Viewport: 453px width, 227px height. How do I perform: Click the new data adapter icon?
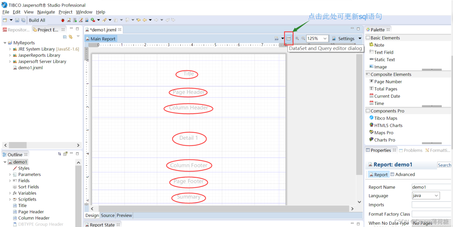coord(75,20)
